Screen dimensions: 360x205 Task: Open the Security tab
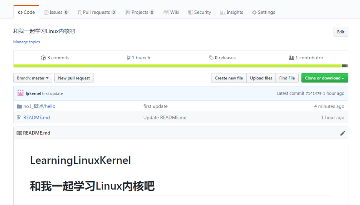(200, 12)
